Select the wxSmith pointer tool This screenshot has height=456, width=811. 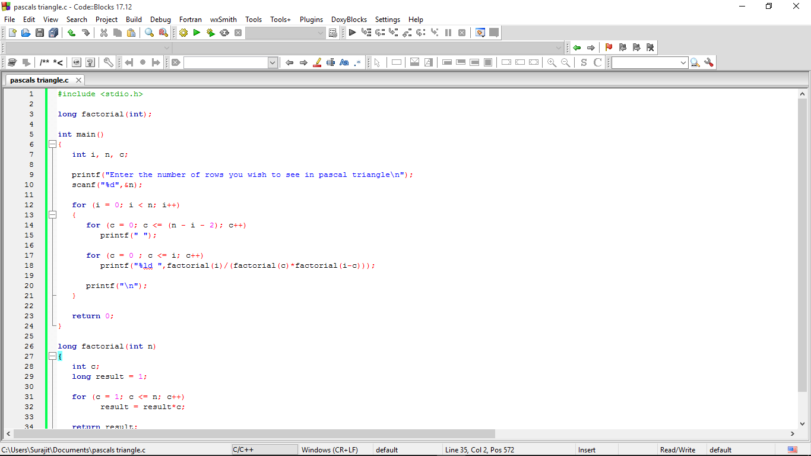(378, 62)
